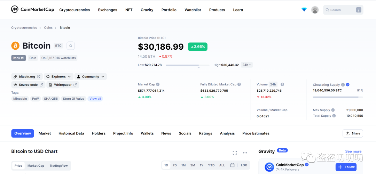
Task: Switch to the Socials tab
Action: coord(185,133)
